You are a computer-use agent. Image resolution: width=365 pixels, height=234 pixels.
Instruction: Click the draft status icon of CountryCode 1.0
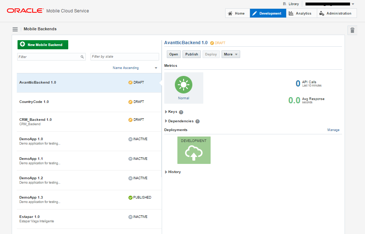(130, 102)
